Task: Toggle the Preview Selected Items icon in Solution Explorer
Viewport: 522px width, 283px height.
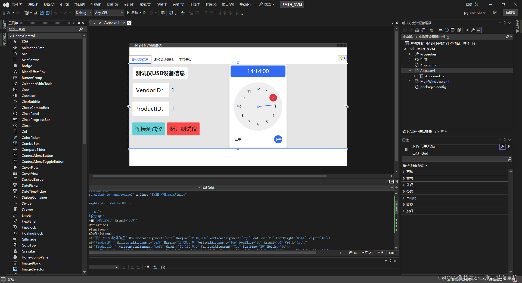Action: (x=479, y=30)
